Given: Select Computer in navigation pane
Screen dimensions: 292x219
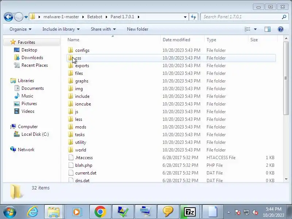Looking at the screenshot, I should coord(28,127).
